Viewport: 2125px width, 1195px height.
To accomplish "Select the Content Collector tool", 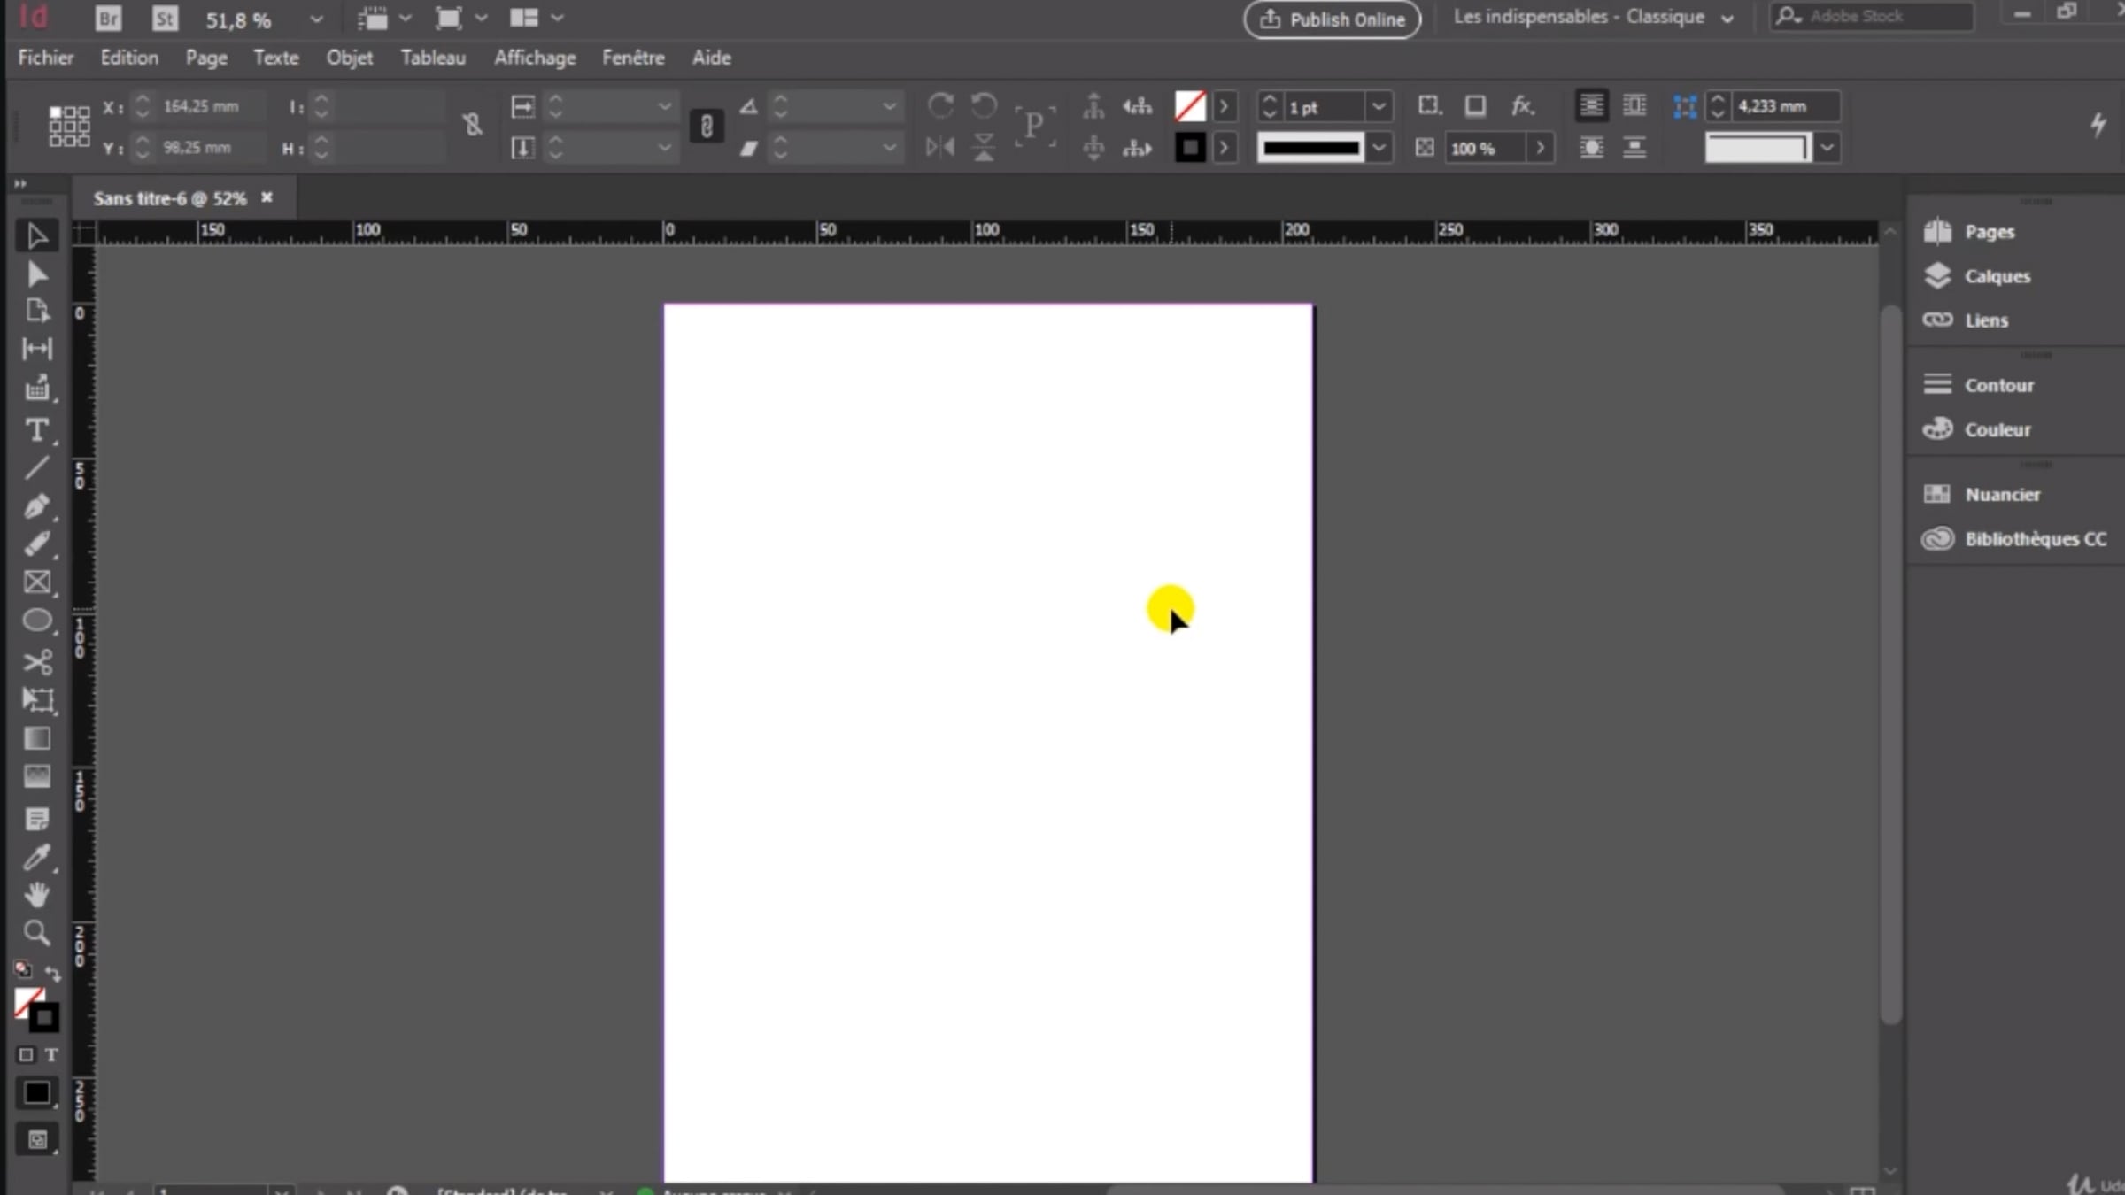I will point(36,388).
